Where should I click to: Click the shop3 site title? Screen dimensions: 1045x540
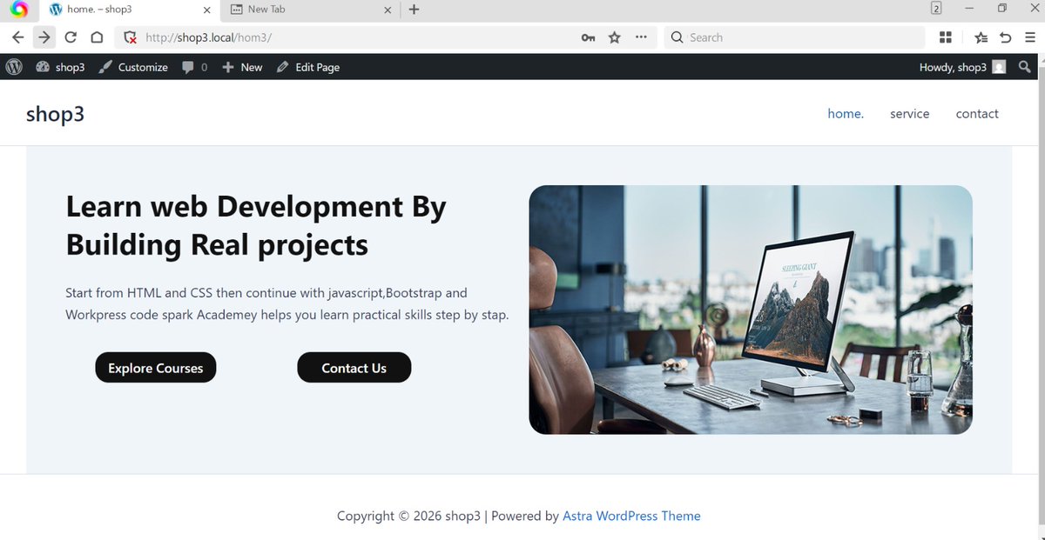pyautogui.click(x=55, y=113)
